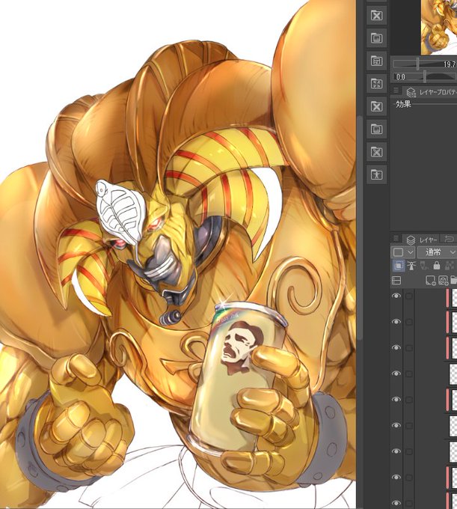Open the frame template material folder icon
This screenshot has width=457, height=509.
pyautogui.click(x=376, y=61)
